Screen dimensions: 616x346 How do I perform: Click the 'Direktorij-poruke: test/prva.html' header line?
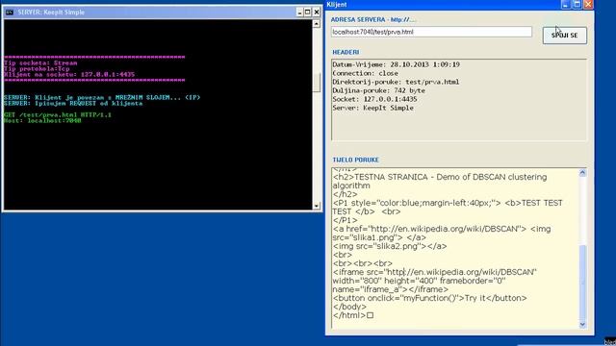pos(396,82)
